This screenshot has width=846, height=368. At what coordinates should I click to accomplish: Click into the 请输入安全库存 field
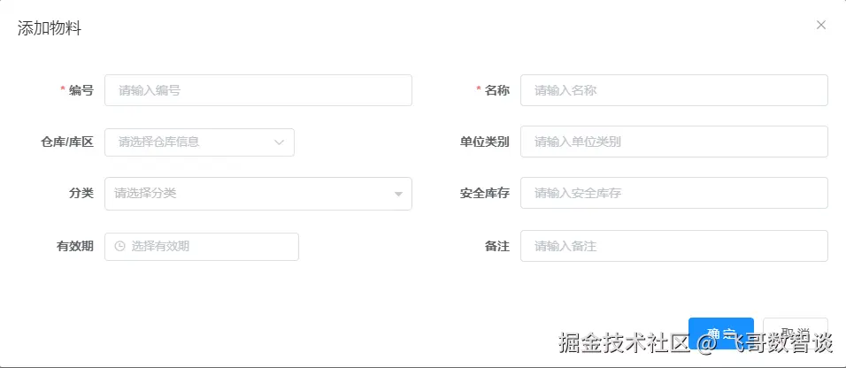pos(673,194)
